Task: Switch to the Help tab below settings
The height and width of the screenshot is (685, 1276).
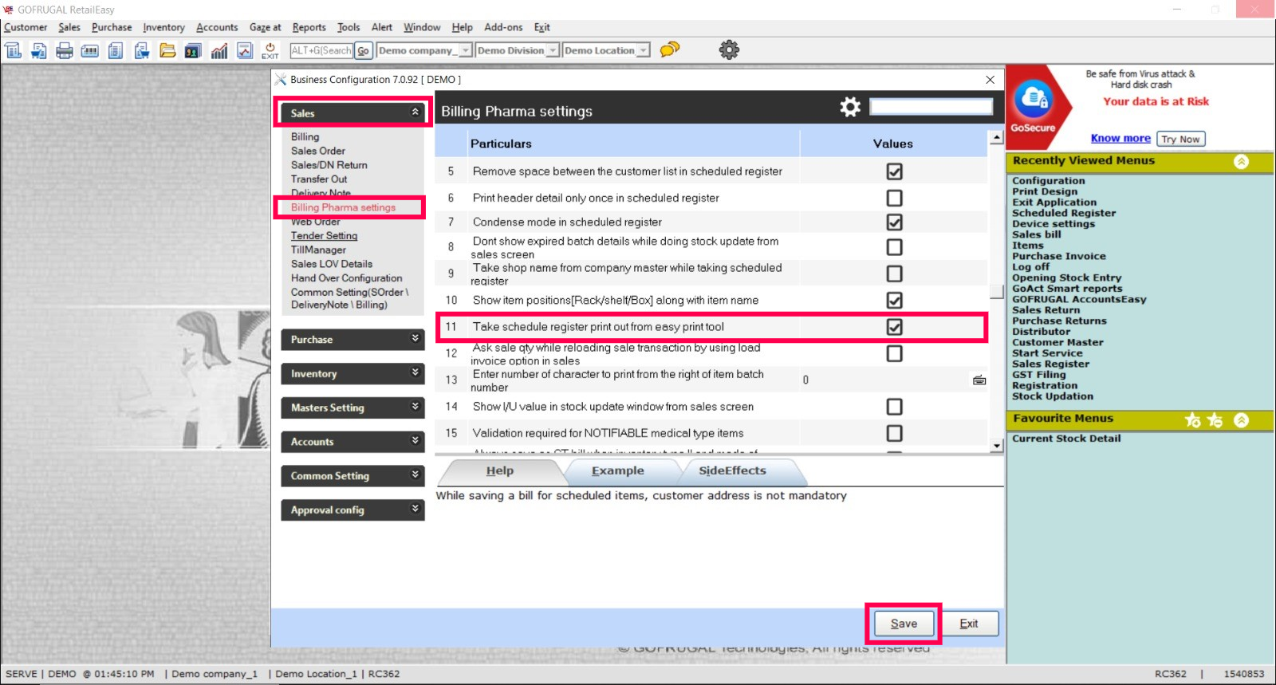Action: point(500,471)
